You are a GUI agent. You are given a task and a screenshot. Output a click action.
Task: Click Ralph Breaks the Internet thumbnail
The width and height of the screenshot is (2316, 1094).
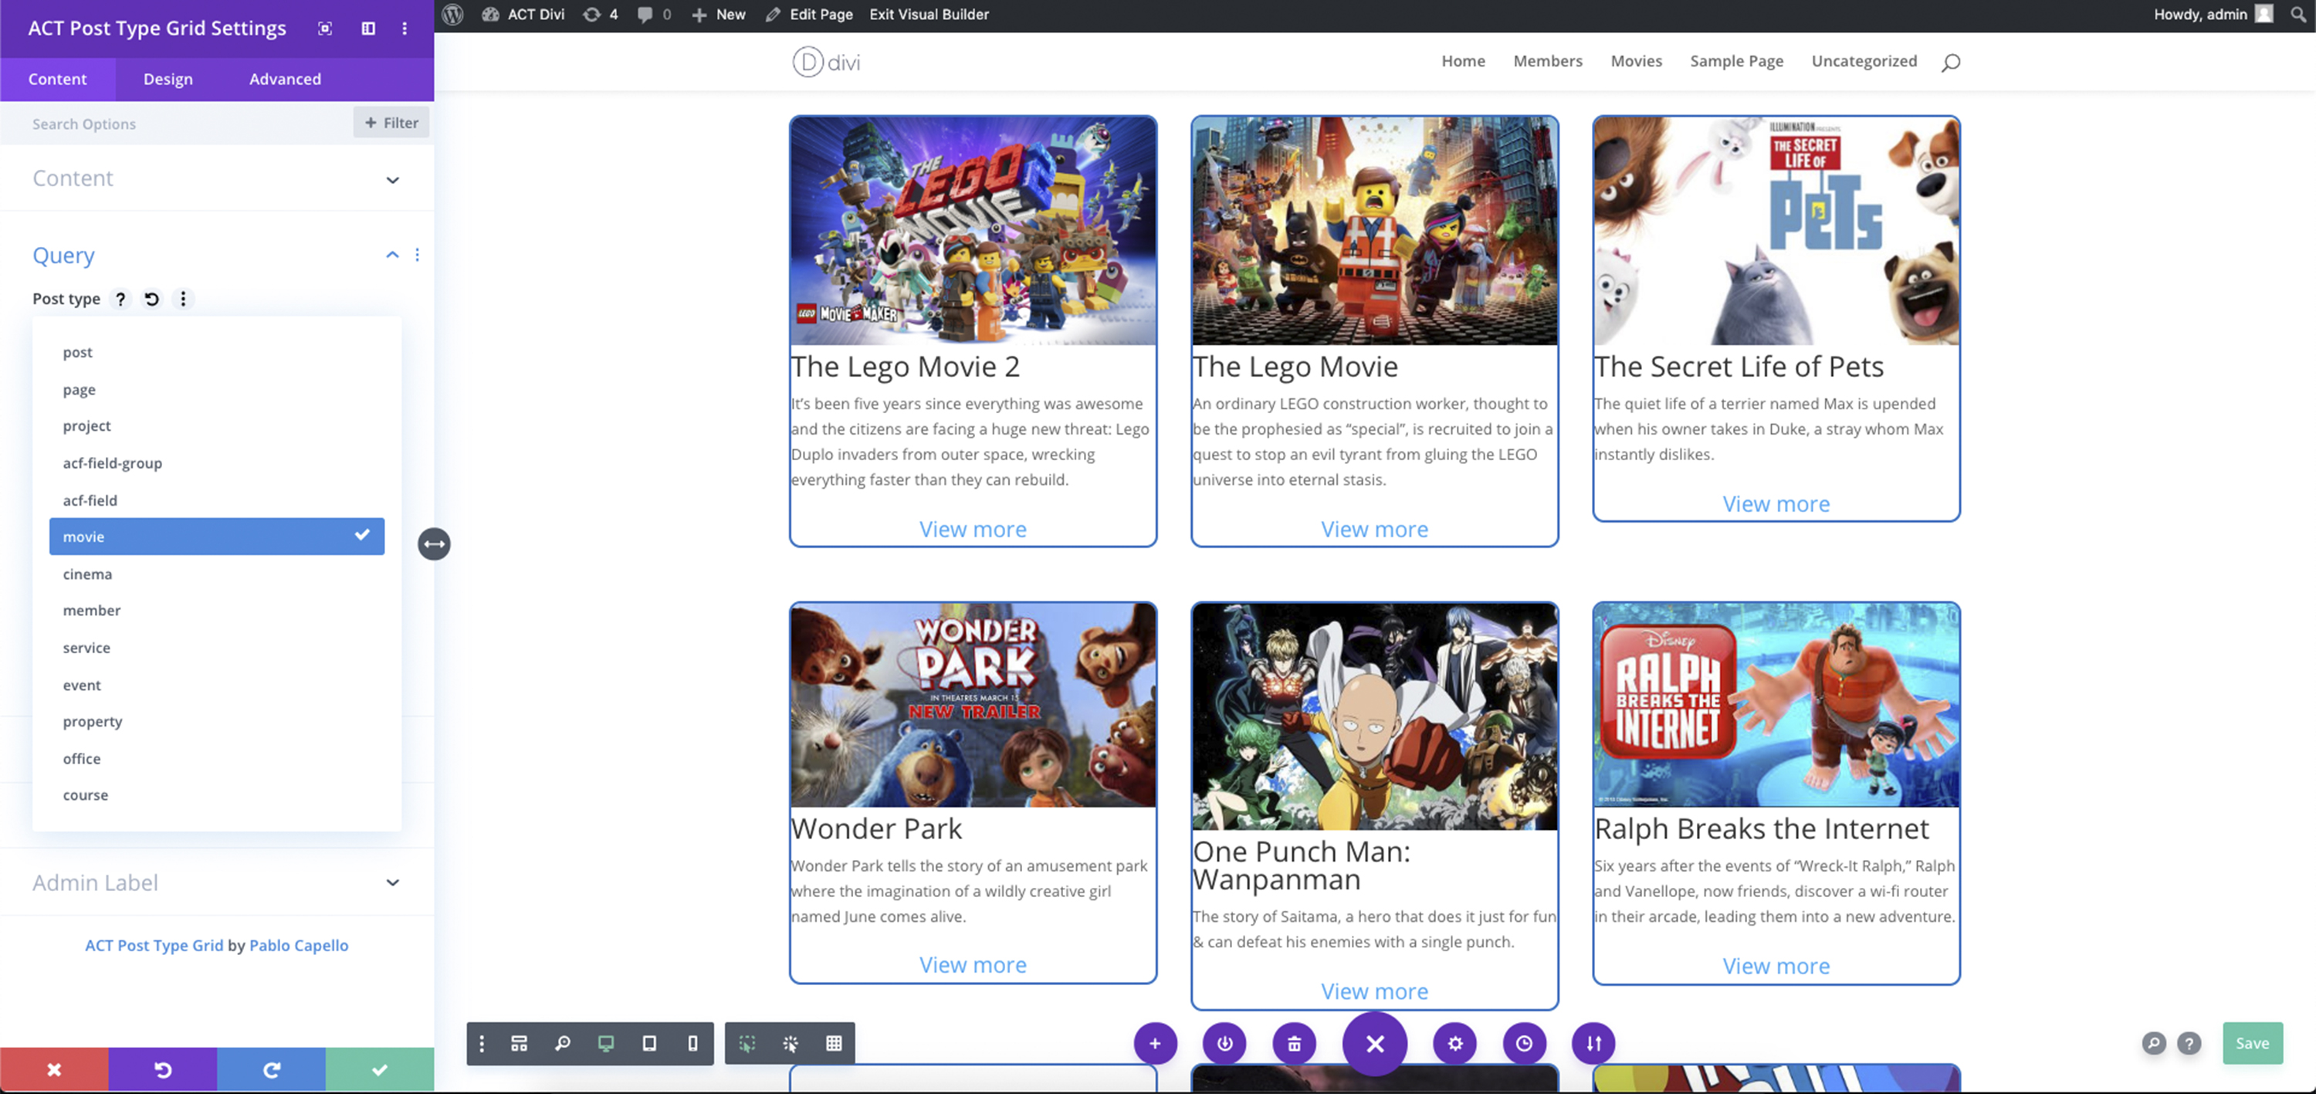pyautogui.click(x=1776, y=705)
